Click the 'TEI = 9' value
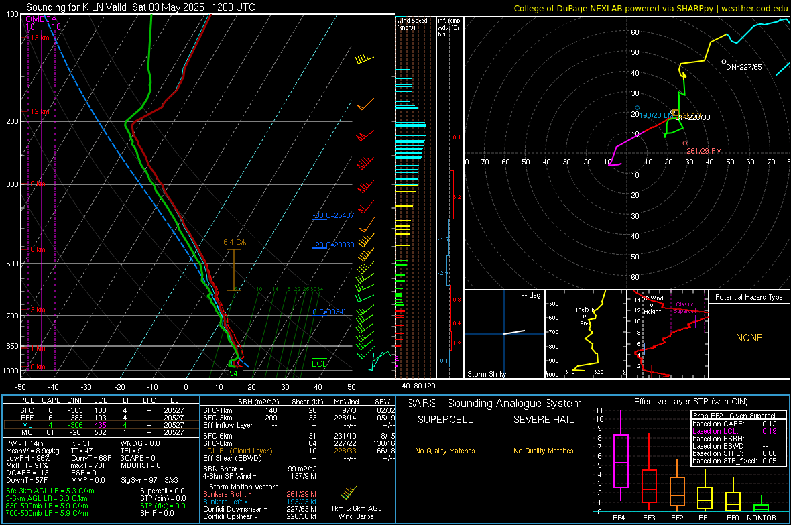Viewport: 791px width, 525px height. click(131, 451)
